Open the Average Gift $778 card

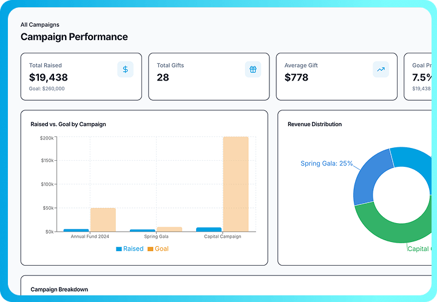[x=336, y=76]
